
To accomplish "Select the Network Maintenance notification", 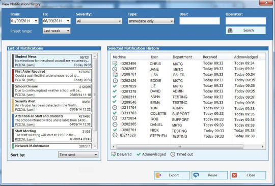I will (52, 146).
